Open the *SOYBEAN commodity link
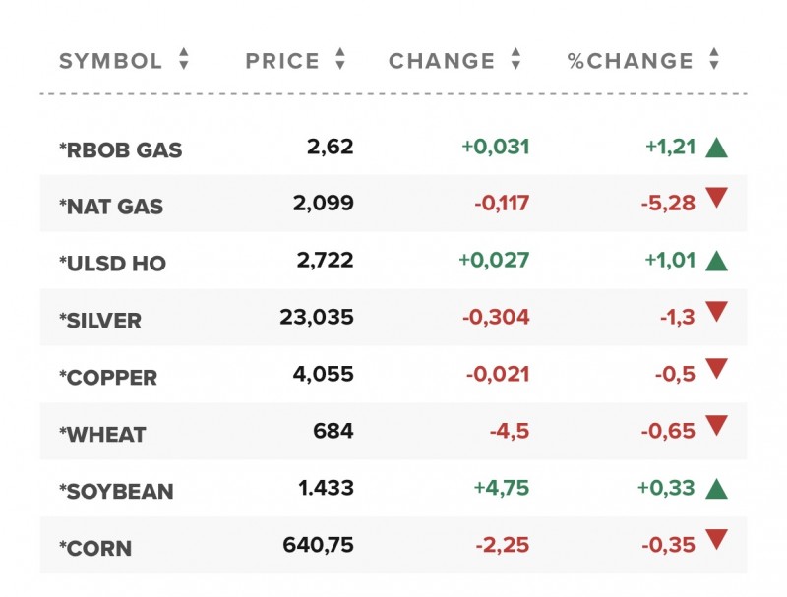This screenshot has height=597, width=787. click(116, 492)
